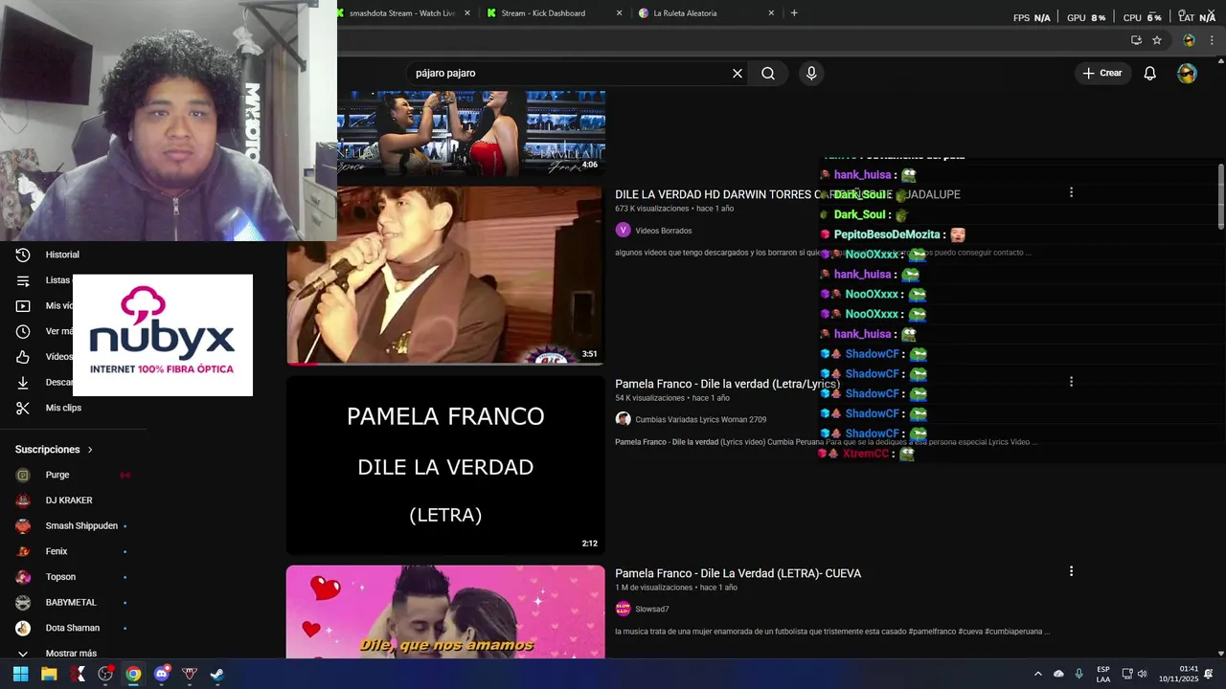Click the Descargas download arrow icon
This screenshot has width=1226, height=689.
[x=23, y=383]
